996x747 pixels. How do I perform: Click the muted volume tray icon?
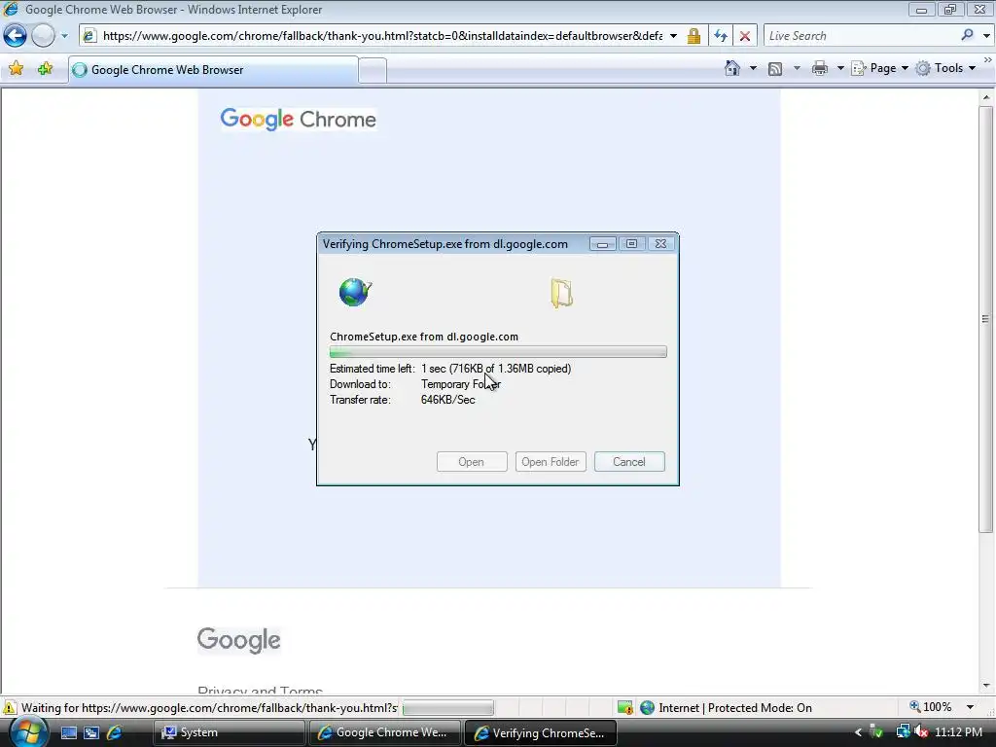tap(921, 732)
